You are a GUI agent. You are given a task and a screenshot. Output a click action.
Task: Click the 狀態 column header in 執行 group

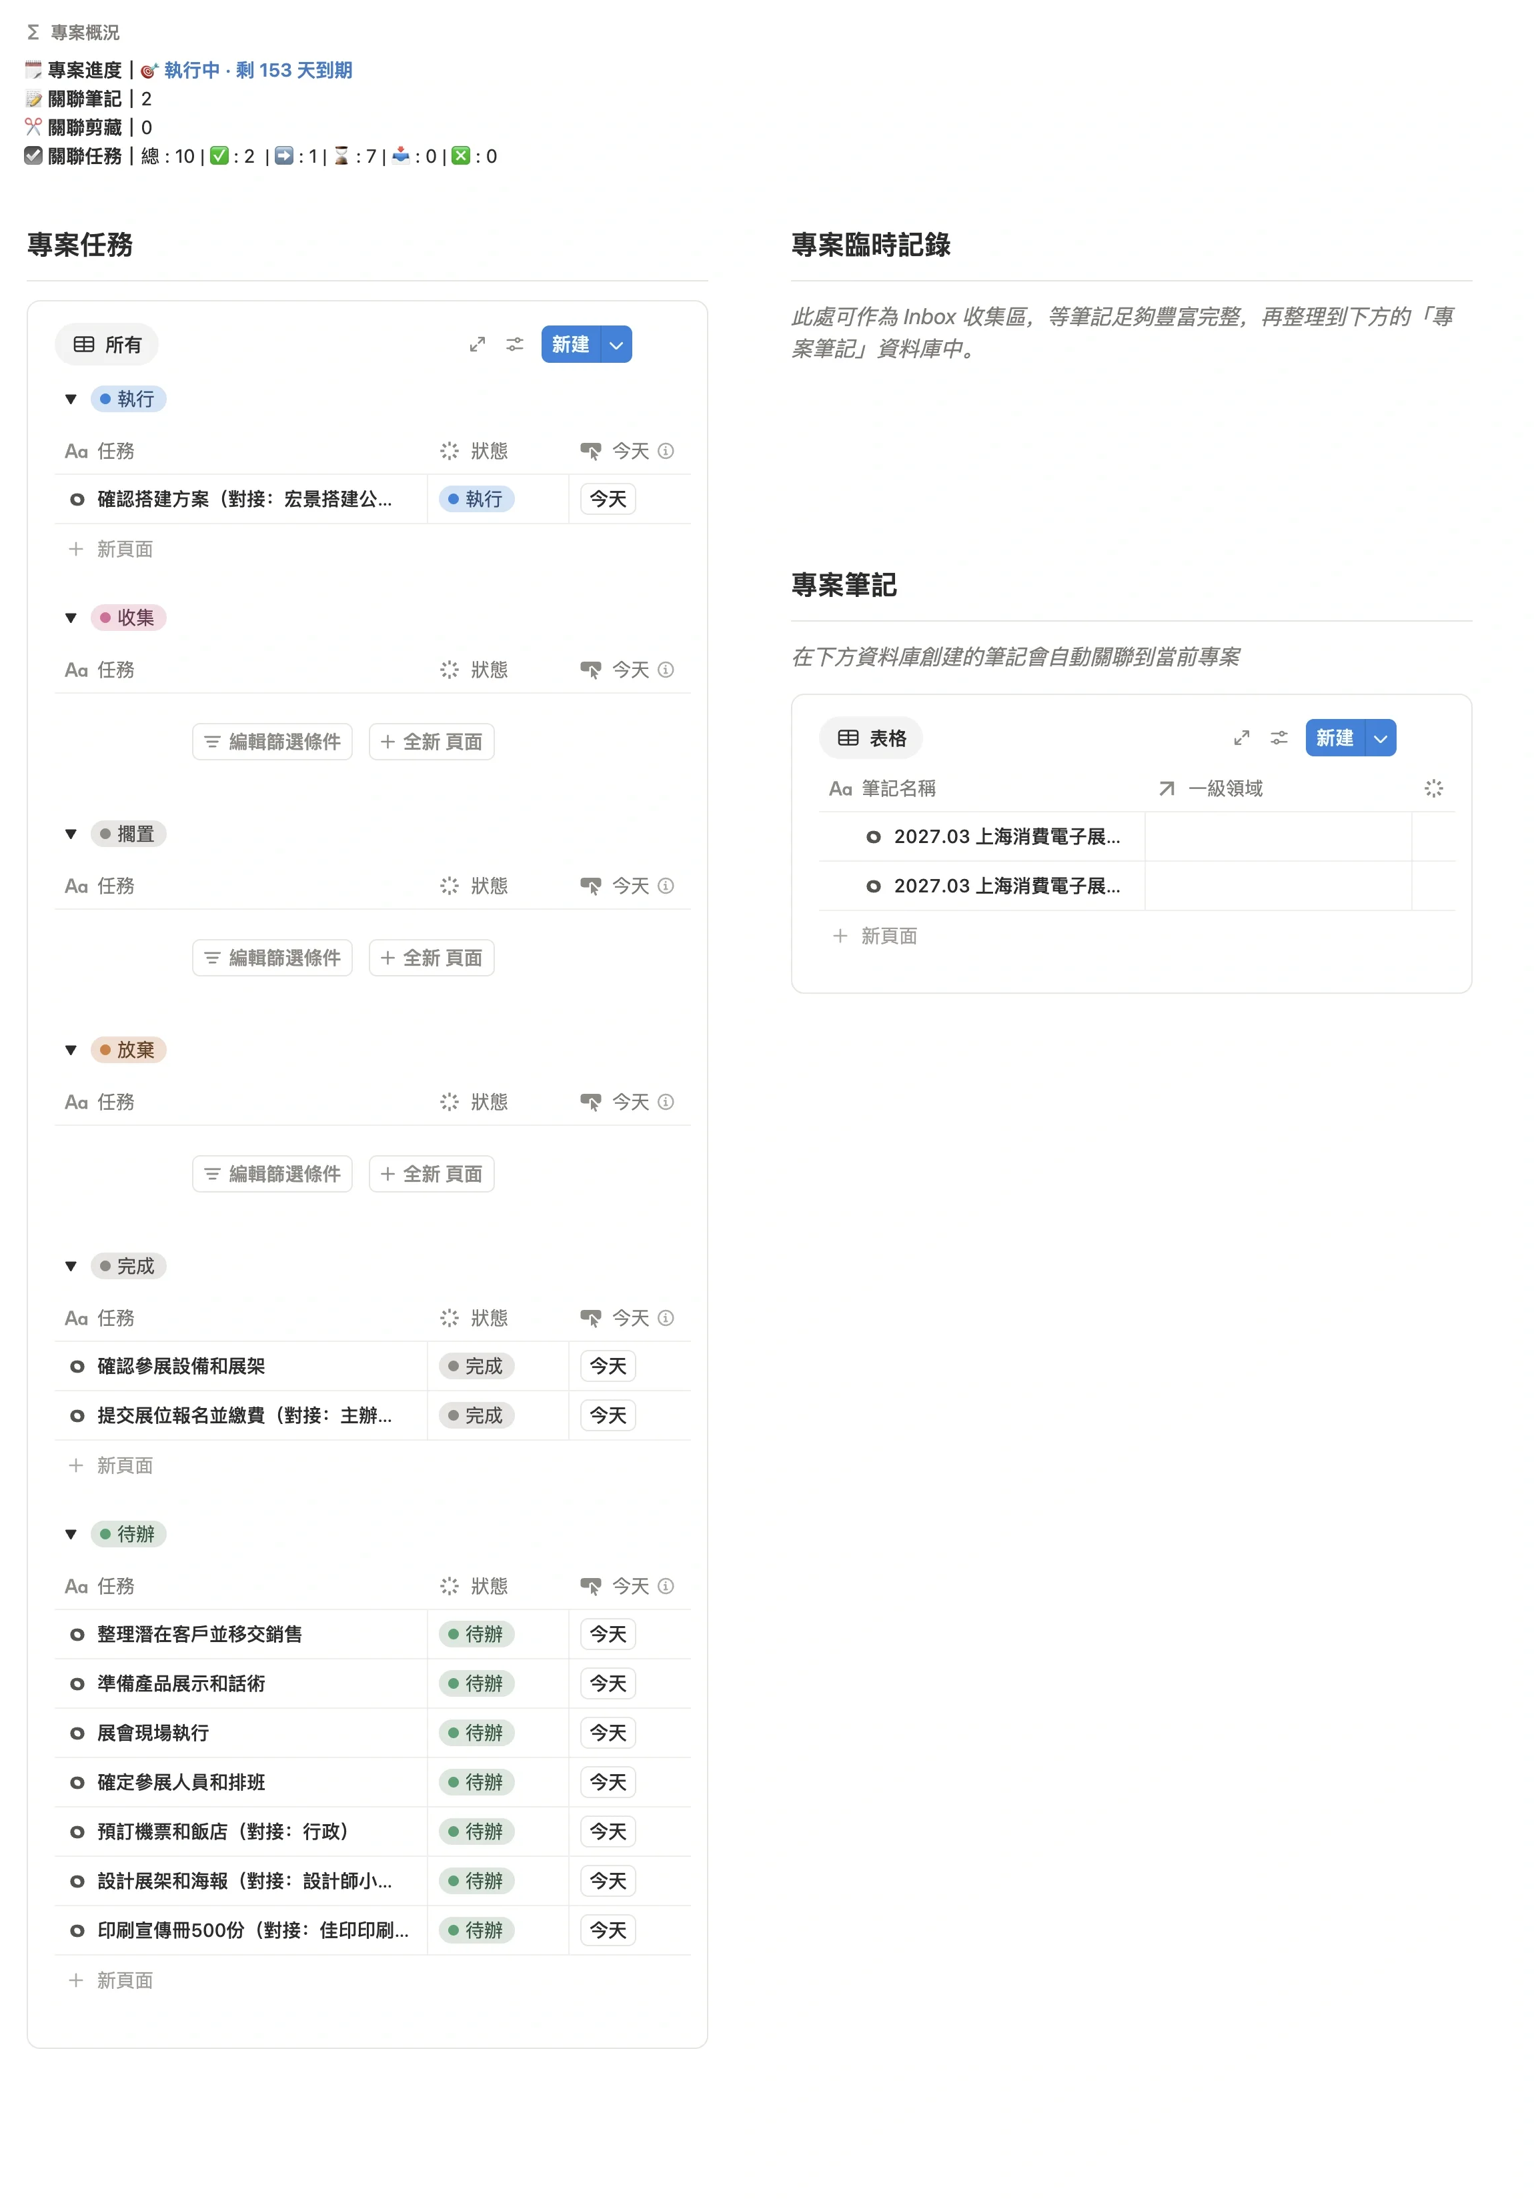474,451
